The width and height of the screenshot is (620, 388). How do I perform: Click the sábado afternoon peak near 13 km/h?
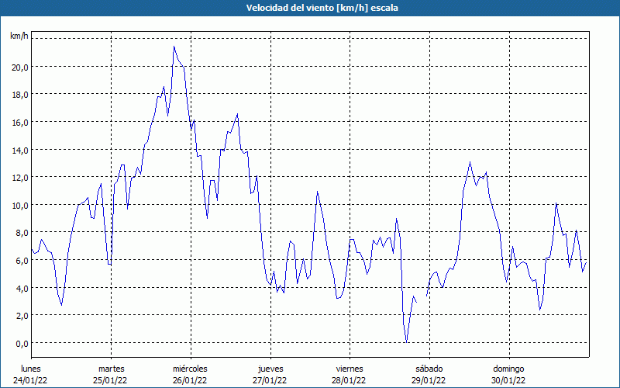tap(470, 162)
